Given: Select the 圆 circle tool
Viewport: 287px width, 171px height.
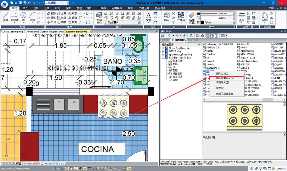Looking at the screenshot, I should tap(23, 17).
